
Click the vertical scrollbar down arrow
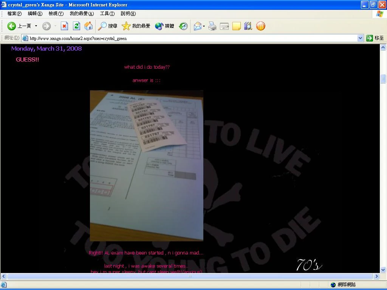(x=383, y=270)
